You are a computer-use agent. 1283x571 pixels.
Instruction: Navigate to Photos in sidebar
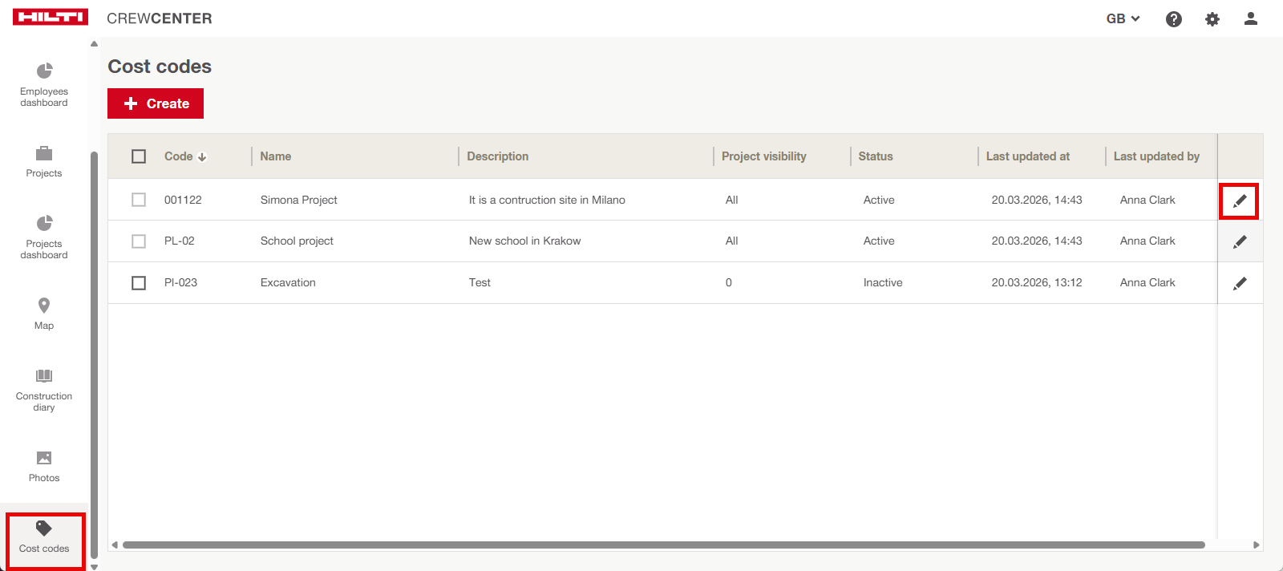pyautogui.click(x=44, y=466)
